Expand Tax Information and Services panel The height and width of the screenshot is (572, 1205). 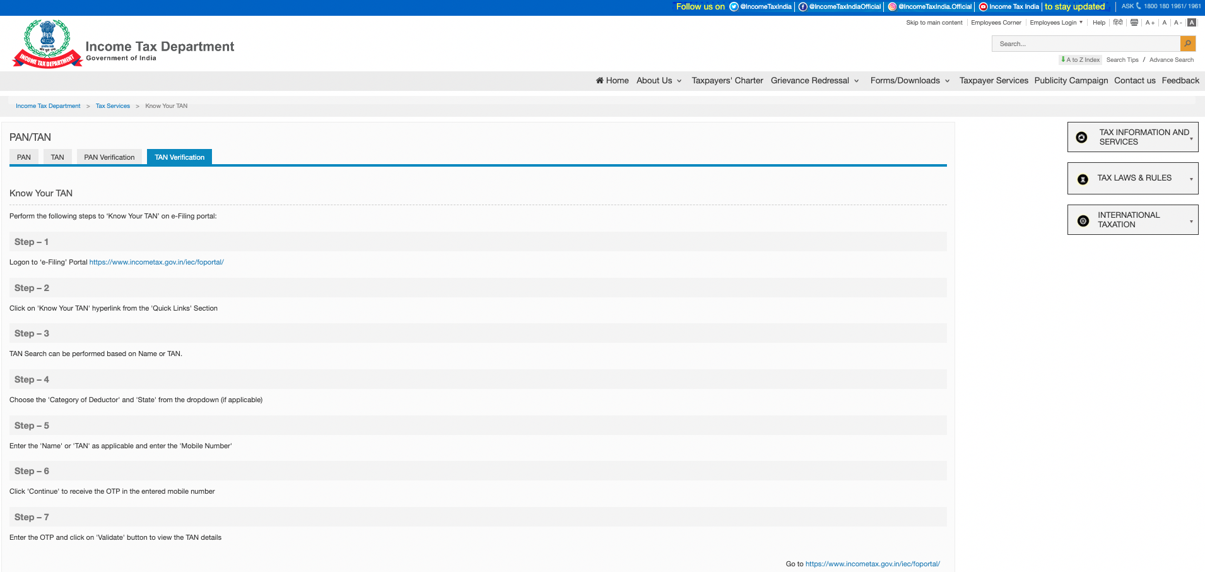pyautogui.click(x=1132, y=137)
